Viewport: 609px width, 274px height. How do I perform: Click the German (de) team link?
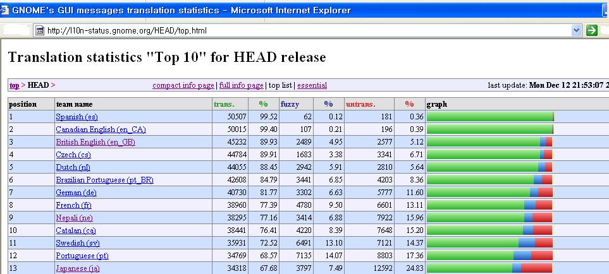(76, 193)
